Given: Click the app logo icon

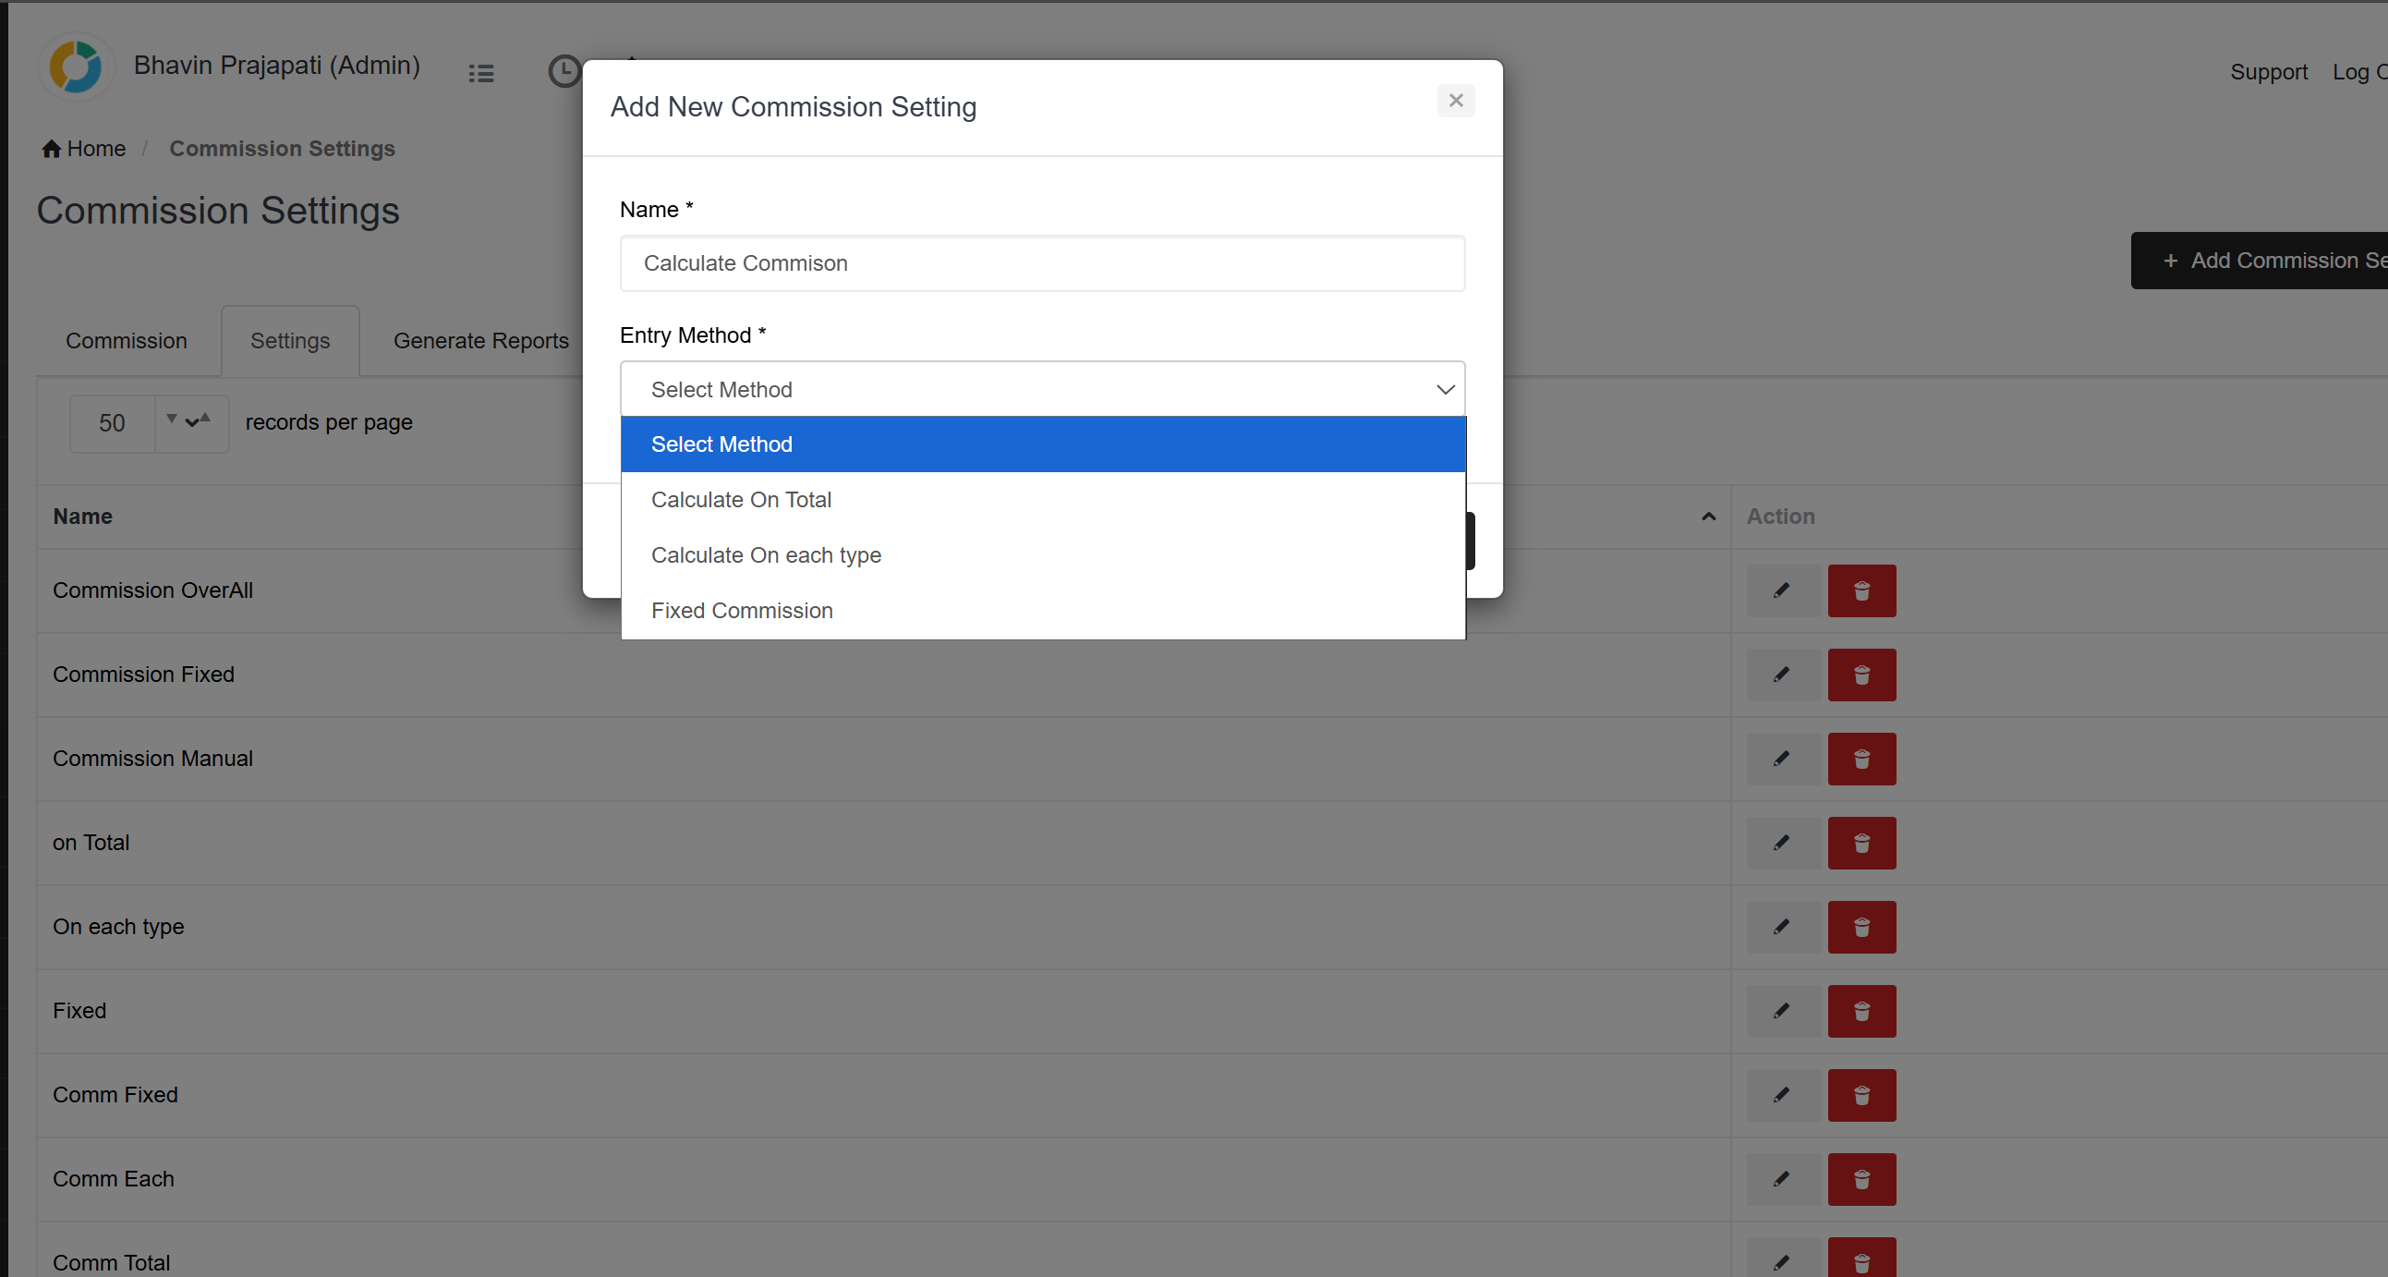Looking at the screenshot, I should (x=76, y=67).
